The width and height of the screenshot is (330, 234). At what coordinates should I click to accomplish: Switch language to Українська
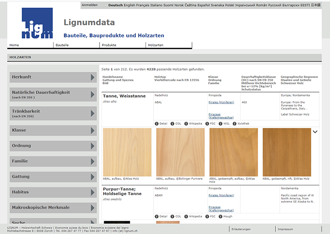tap(245, 5)
